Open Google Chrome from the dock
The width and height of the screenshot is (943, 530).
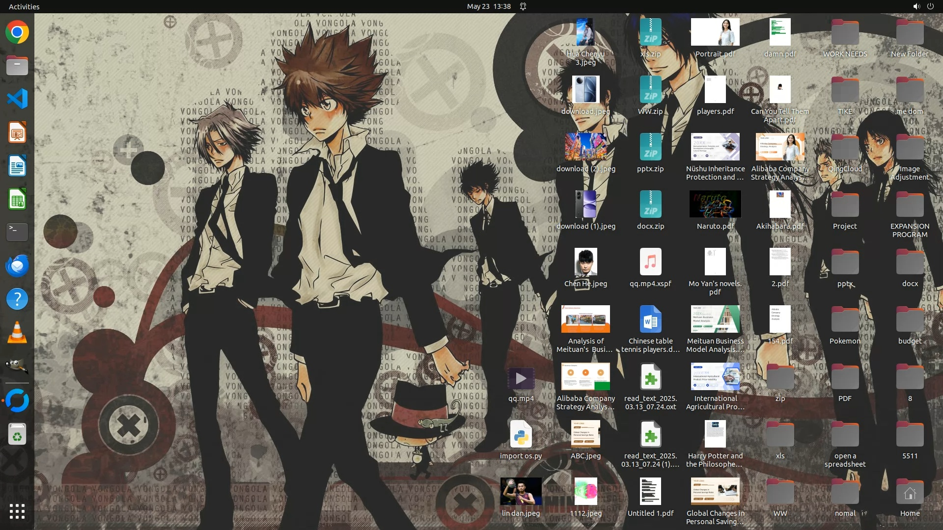tap(17, 32)
